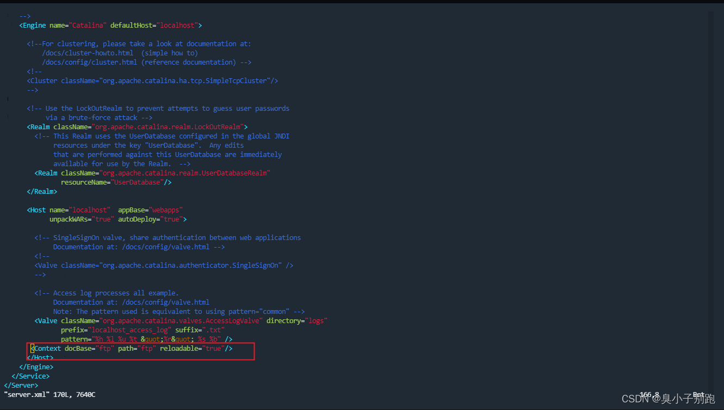Click the closing </Engine> tag

coord(36,367)
